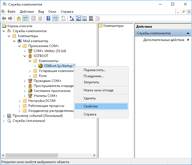Click the Компьютеры folder icon in middle pane

[100, 26]
